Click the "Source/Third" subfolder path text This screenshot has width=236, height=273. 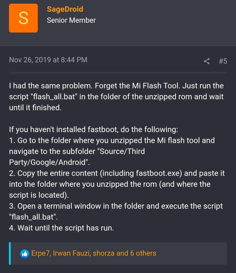point(122,151)
